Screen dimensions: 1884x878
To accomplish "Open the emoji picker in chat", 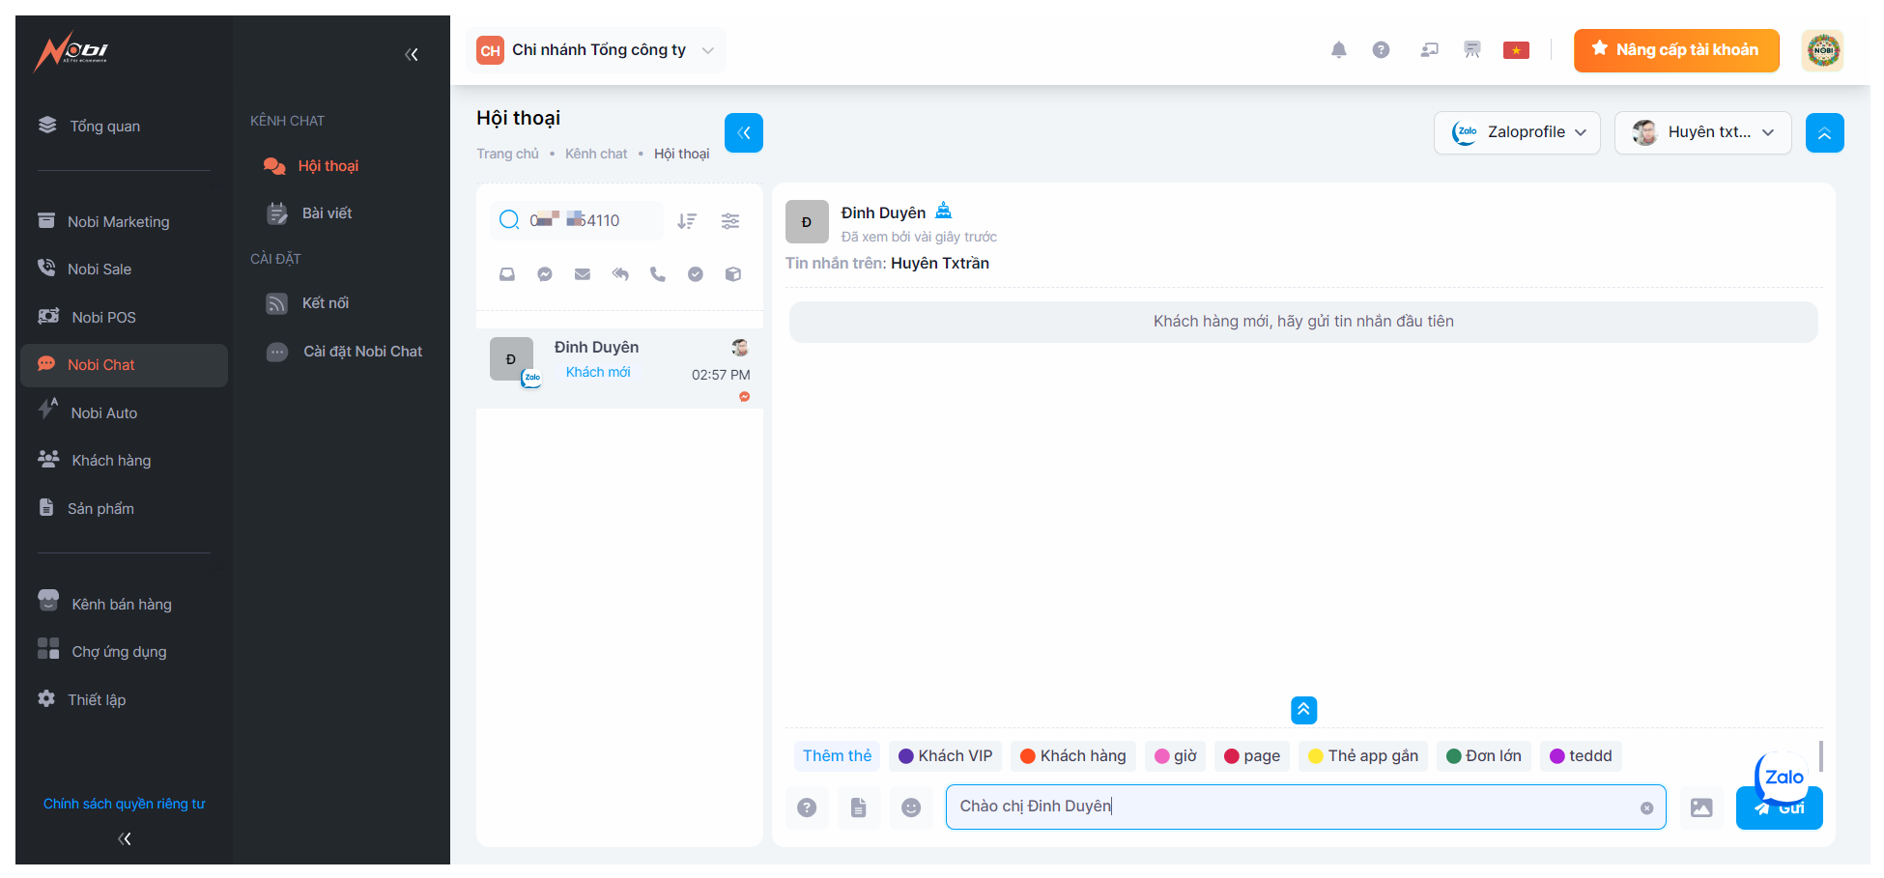I will pyautogui.click(x=910, y=807).
